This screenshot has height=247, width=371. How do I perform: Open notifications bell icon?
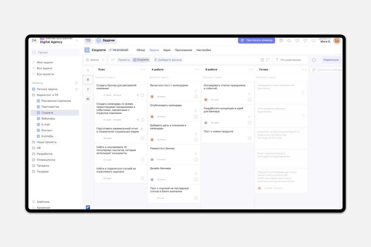[297, 41]
